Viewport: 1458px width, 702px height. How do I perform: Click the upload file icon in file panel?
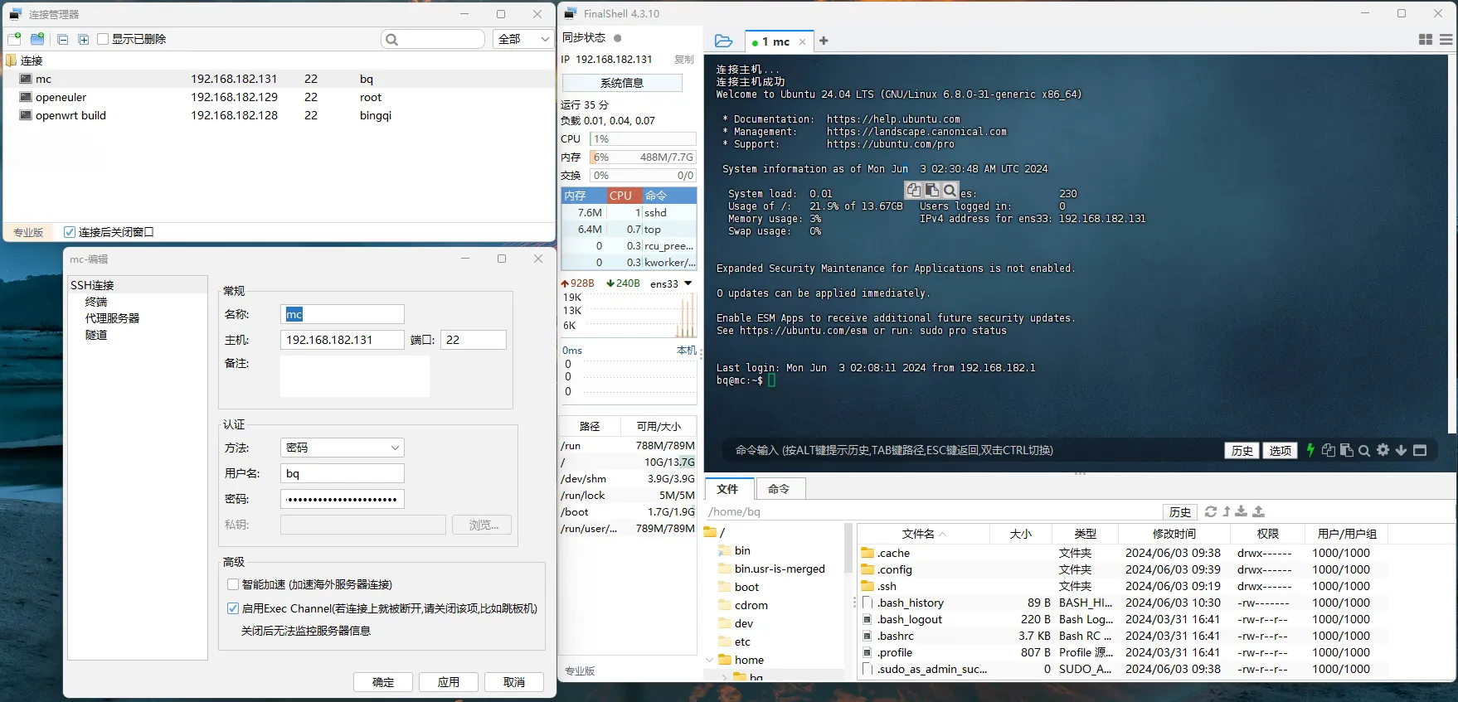(x=1258, y=511)
